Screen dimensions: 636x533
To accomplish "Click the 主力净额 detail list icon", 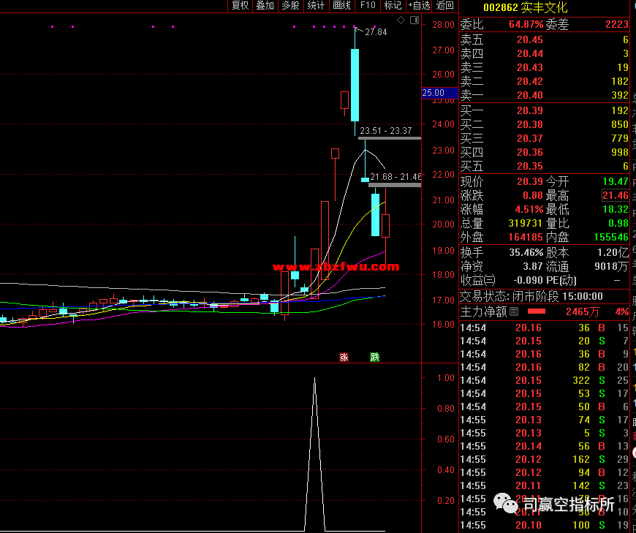I will [x=515, y=311].
